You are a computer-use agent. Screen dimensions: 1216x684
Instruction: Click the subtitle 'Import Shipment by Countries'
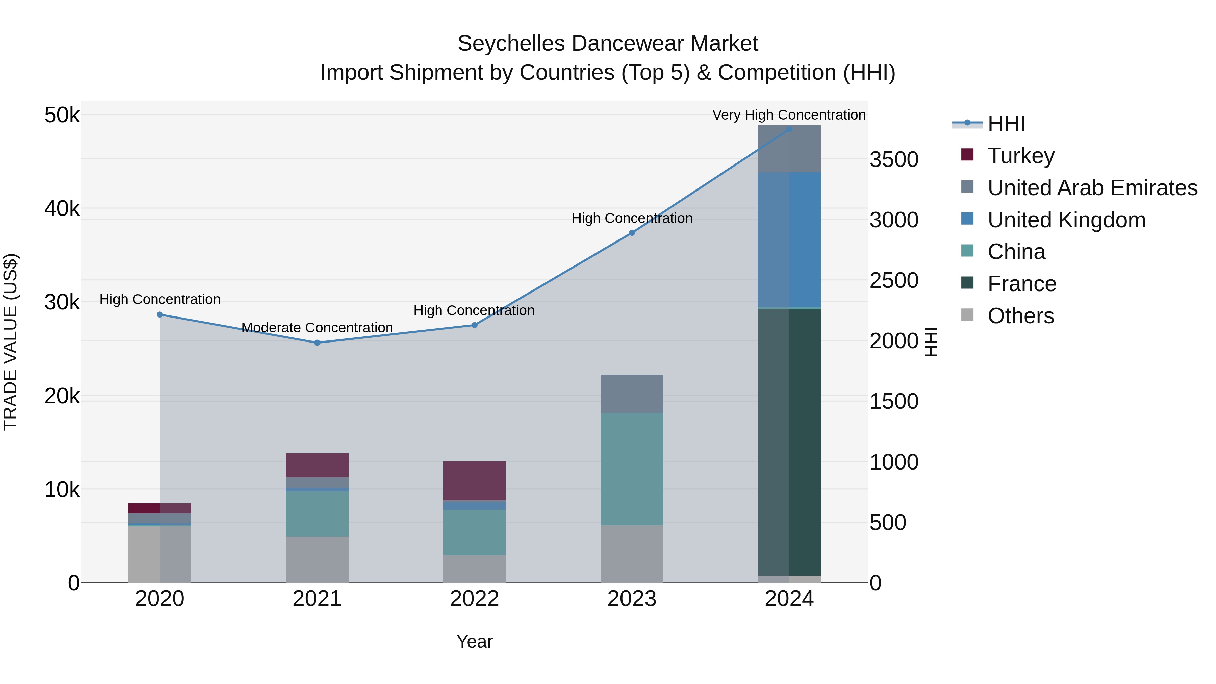[x=467, y=73]
